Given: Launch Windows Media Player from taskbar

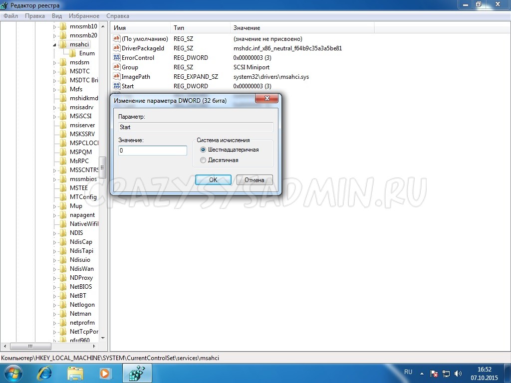Looking at the screenshot, I should (x=105, y=373).
